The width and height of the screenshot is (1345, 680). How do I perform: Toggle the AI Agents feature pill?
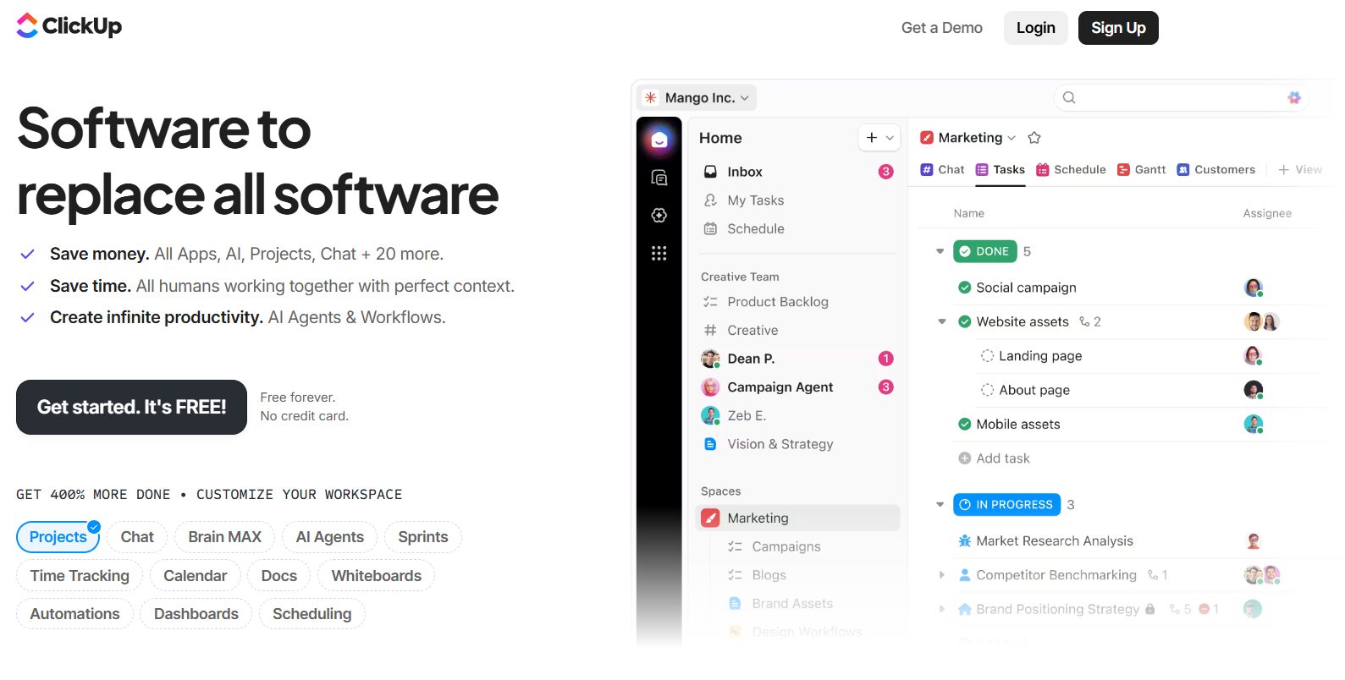pyautogui.click(x=330, y=537)
